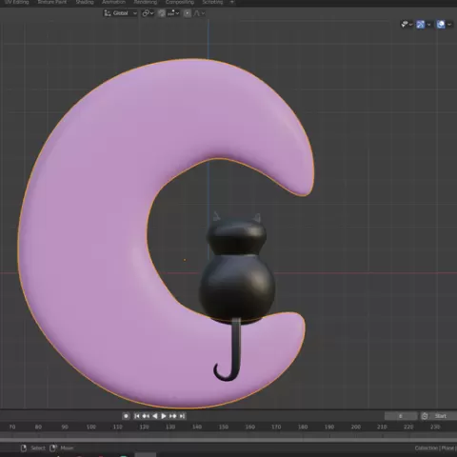
Task: Open the Rendering workspace tab
Action: 146,2
